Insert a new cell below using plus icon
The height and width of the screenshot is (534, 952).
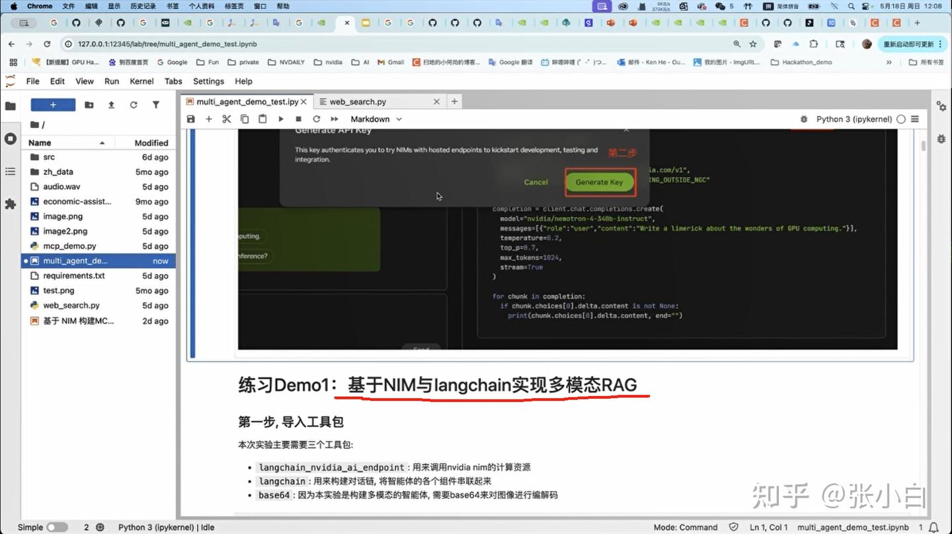(x=209, y=119)
